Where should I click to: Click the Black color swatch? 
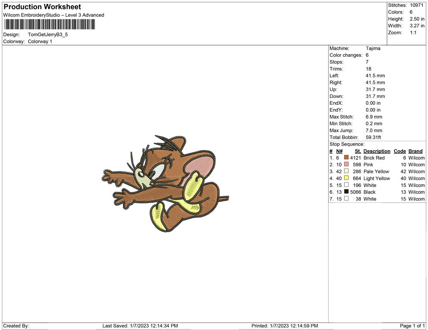(x=346, y=192)
